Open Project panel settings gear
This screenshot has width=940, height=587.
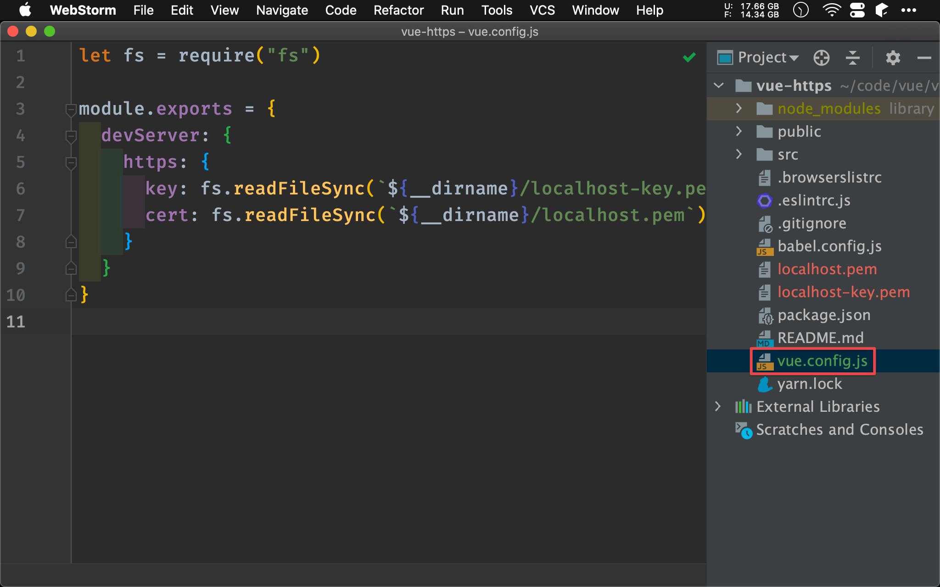(x=893, y=58)
